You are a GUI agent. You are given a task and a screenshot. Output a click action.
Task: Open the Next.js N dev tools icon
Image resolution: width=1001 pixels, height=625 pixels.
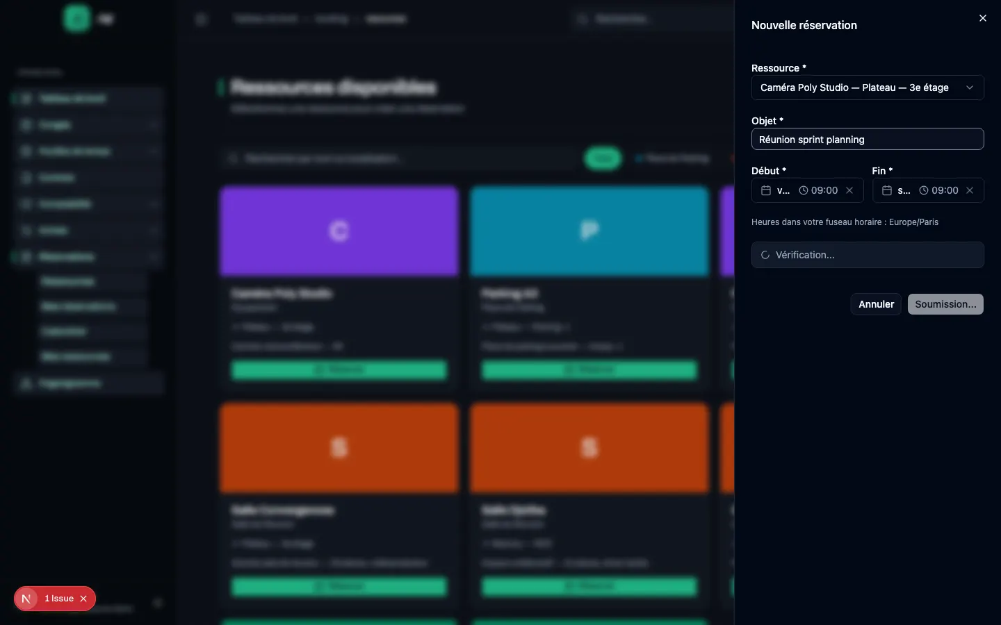point(26,599)
